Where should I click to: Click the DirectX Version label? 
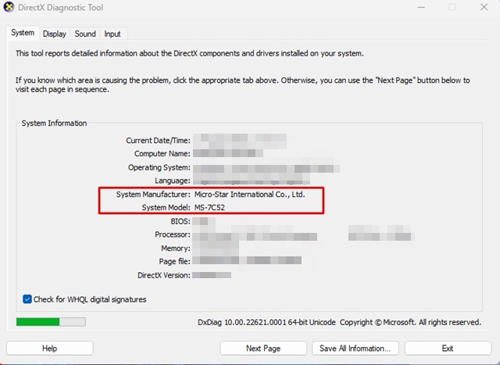[163, 275]
